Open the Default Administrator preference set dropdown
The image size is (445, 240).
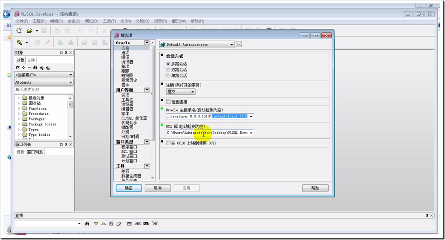point(231,45)
